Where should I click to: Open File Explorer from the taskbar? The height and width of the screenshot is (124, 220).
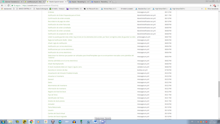[x=10, y=122]
